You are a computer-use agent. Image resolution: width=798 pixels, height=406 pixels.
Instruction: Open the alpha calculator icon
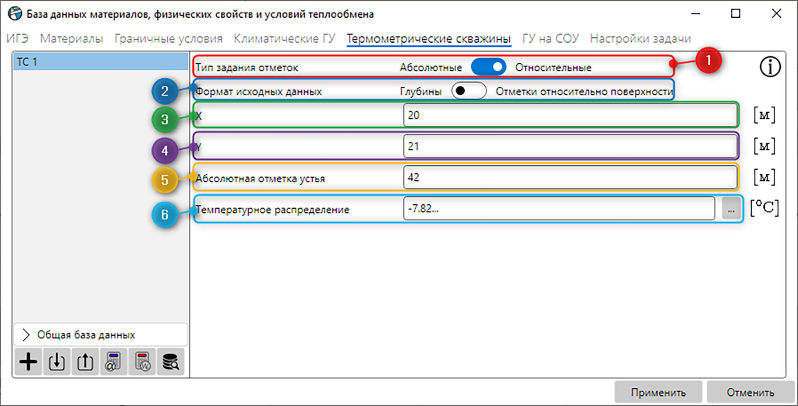click(113, 362)
